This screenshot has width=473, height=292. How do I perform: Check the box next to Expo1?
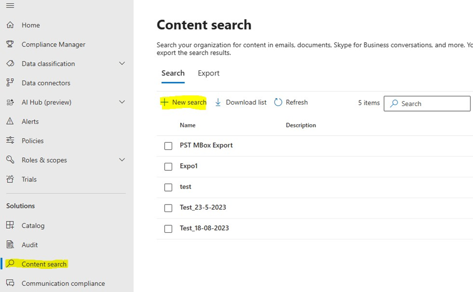[x=169, y=166]
